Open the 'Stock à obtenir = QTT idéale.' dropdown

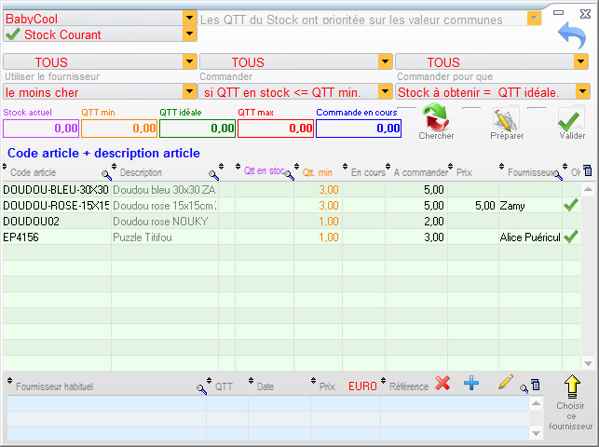click(582, 91)
